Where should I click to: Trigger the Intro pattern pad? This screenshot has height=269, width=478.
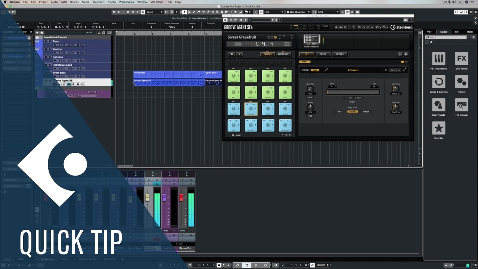[234, 126]
